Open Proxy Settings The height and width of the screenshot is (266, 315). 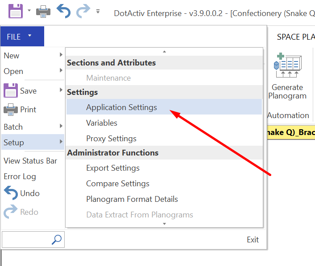point(164,139)
